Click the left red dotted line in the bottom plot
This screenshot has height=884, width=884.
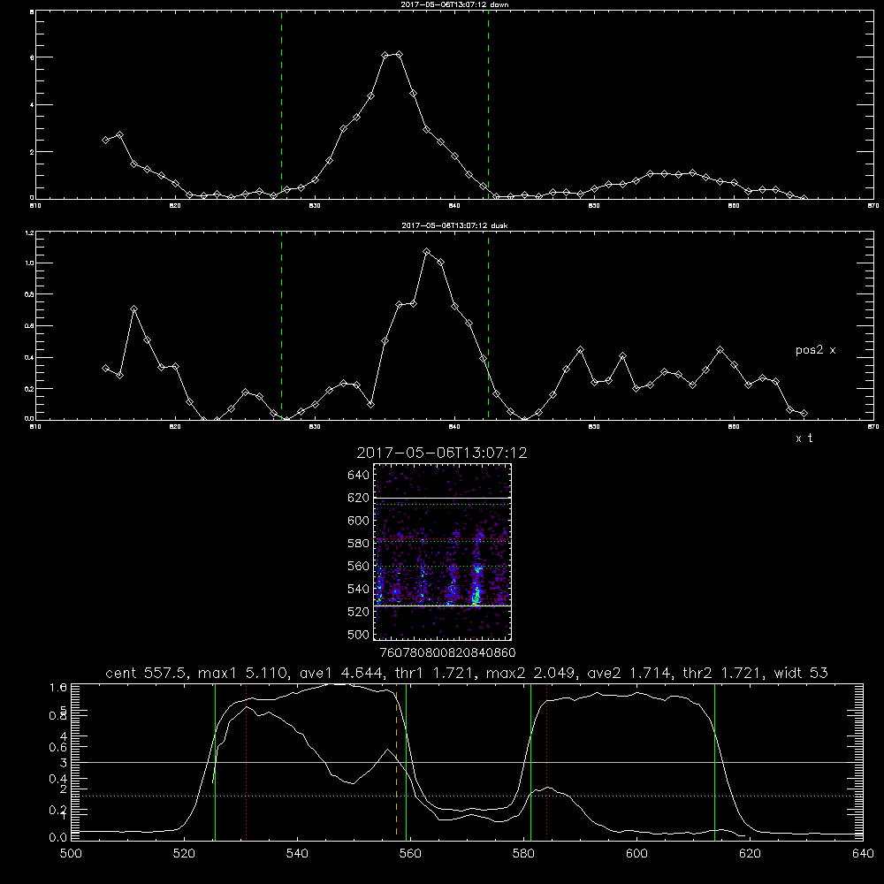[247, 761]
